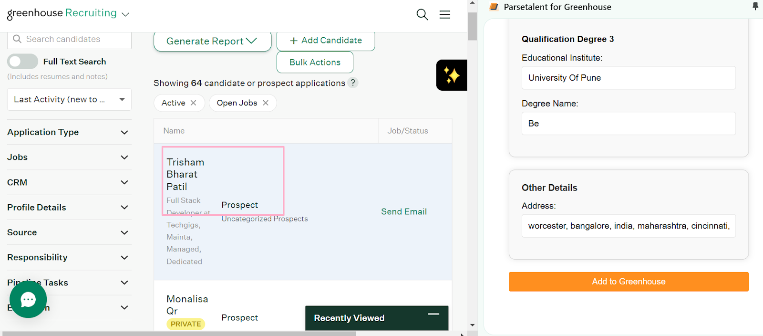Open the Generate Report dropdown

point(212,41)
